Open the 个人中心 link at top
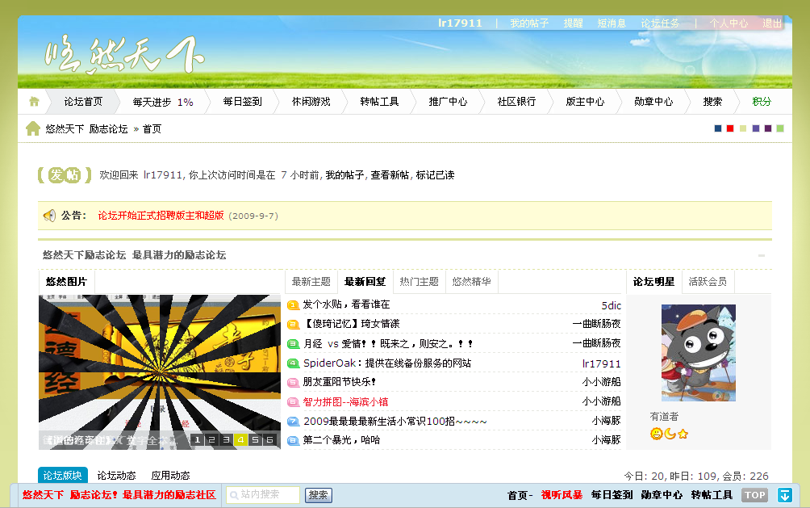This screenshot has height=508, width=810. [729, 23]
